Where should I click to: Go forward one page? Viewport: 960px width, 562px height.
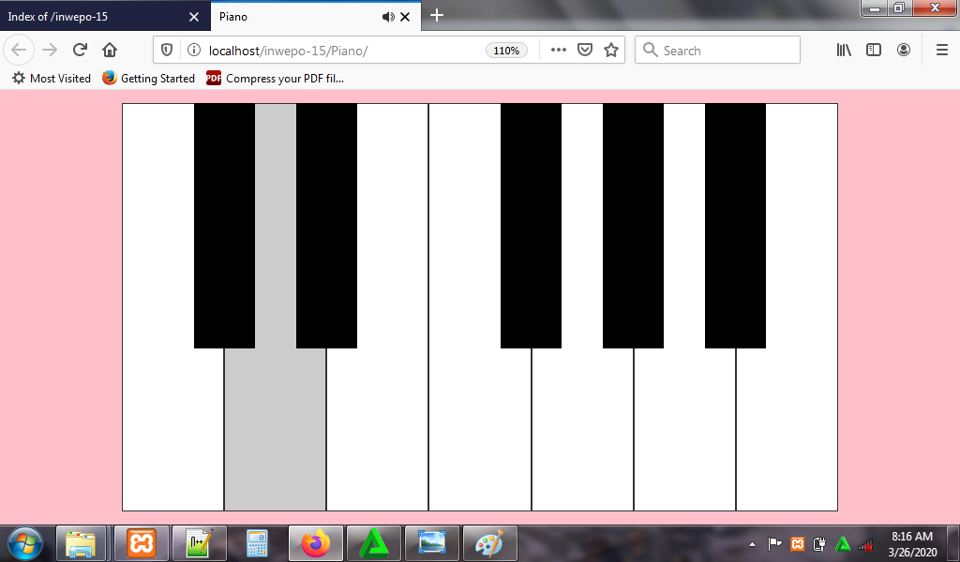50,50
